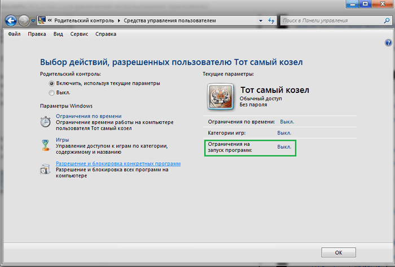Expand arrow between the two breadcrumb segments
Screen dimensions: 395x267
[119, 21]
